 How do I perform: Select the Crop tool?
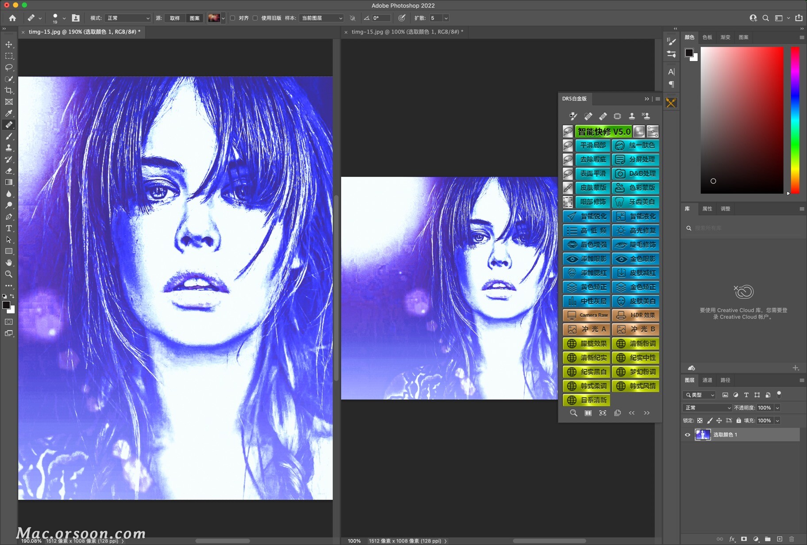[x=9, y=91]
